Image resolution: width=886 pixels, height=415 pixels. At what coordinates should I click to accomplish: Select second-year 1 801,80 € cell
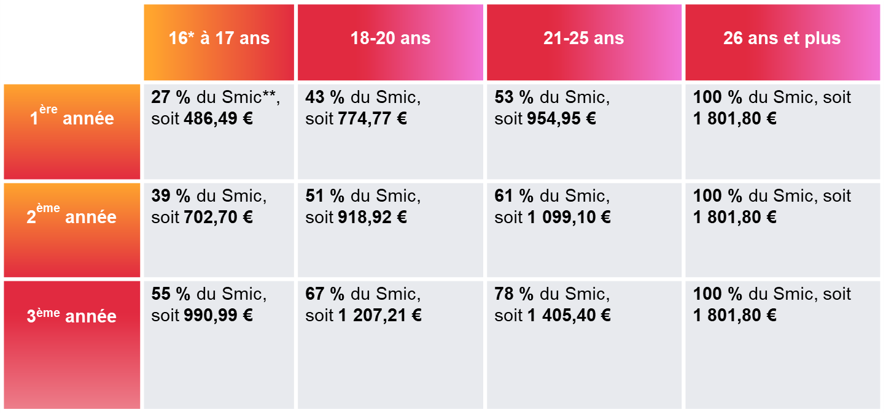[782, 230]
